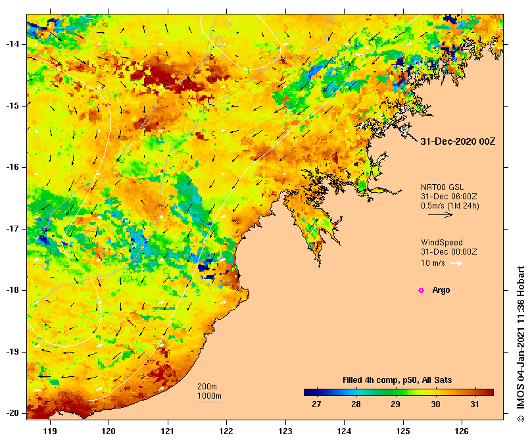Click the black 0.5m/s current reference arrow
Image resolution: width=532 pixels, height=442 pixels.
(441, 214)
